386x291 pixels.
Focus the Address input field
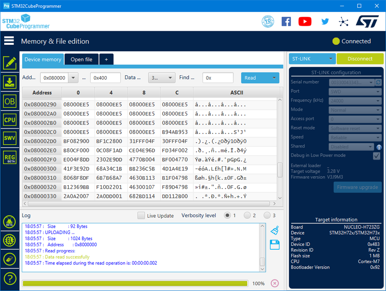(54, 78)
